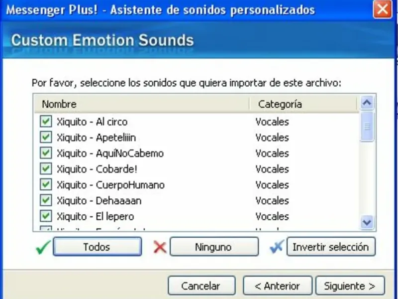Close the Messenger Plus! wizard window
398x299 pixels.
pos(383,9)
